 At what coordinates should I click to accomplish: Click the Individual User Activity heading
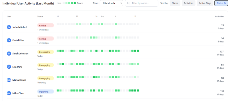28,3
